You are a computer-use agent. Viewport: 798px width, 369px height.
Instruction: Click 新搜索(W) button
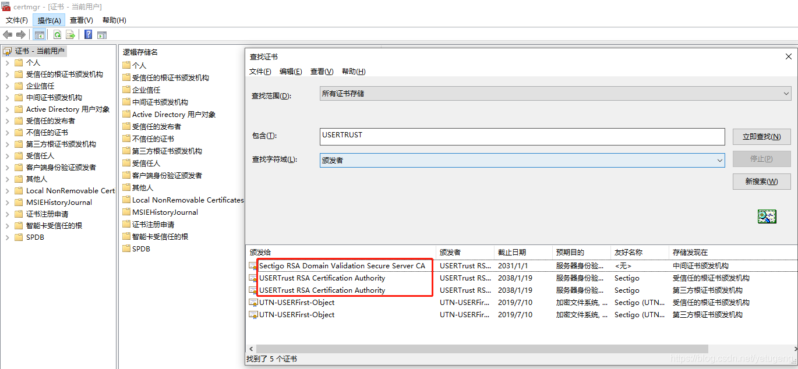click(762, 182)
